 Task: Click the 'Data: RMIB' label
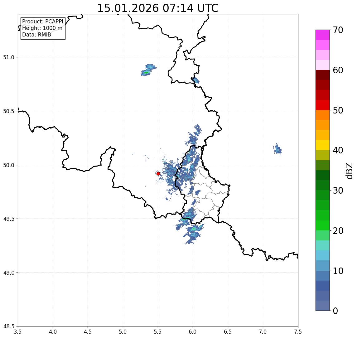(36, 35)
